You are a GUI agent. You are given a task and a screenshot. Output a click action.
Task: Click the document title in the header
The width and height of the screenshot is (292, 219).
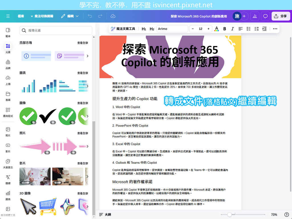coord(199,16)
